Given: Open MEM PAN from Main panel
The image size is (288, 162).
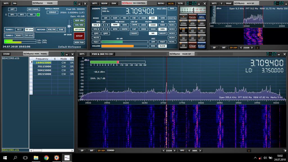Looking at the screenshot, I should click(x=79, y=42).
